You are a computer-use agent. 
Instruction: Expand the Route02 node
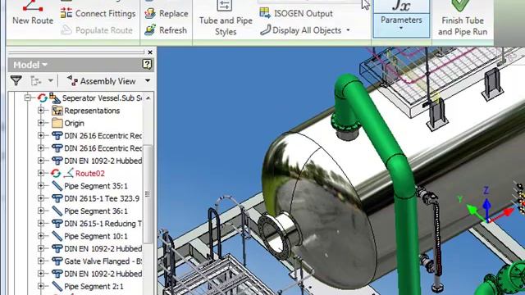coord(41,173)
